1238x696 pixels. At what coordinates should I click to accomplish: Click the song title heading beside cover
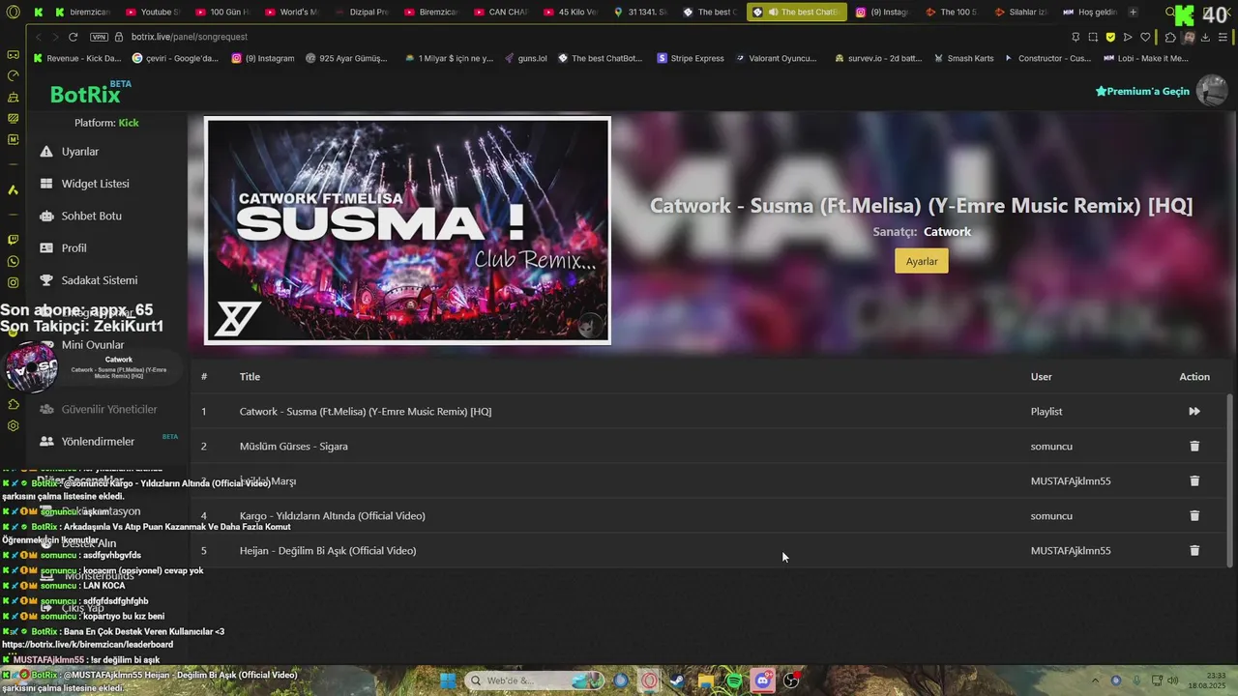(x=921, y=205)
